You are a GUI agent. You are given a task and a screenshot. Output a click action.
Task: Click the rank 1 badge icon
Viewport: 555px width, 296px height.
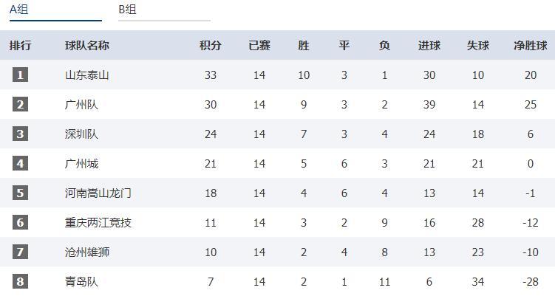pos(20,75)
